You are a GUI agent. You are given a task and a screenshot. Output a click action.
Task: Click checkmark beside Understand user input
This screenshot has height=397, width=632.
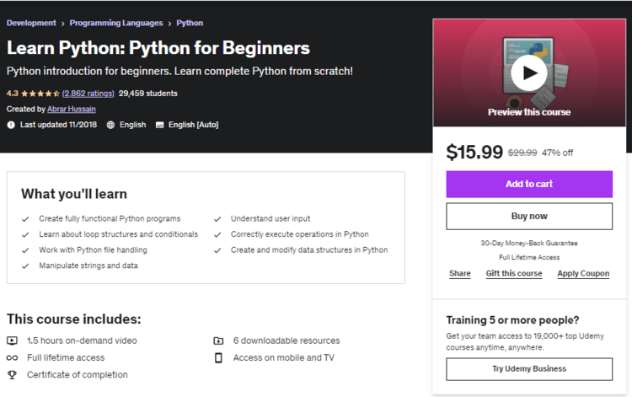[217, 219]
